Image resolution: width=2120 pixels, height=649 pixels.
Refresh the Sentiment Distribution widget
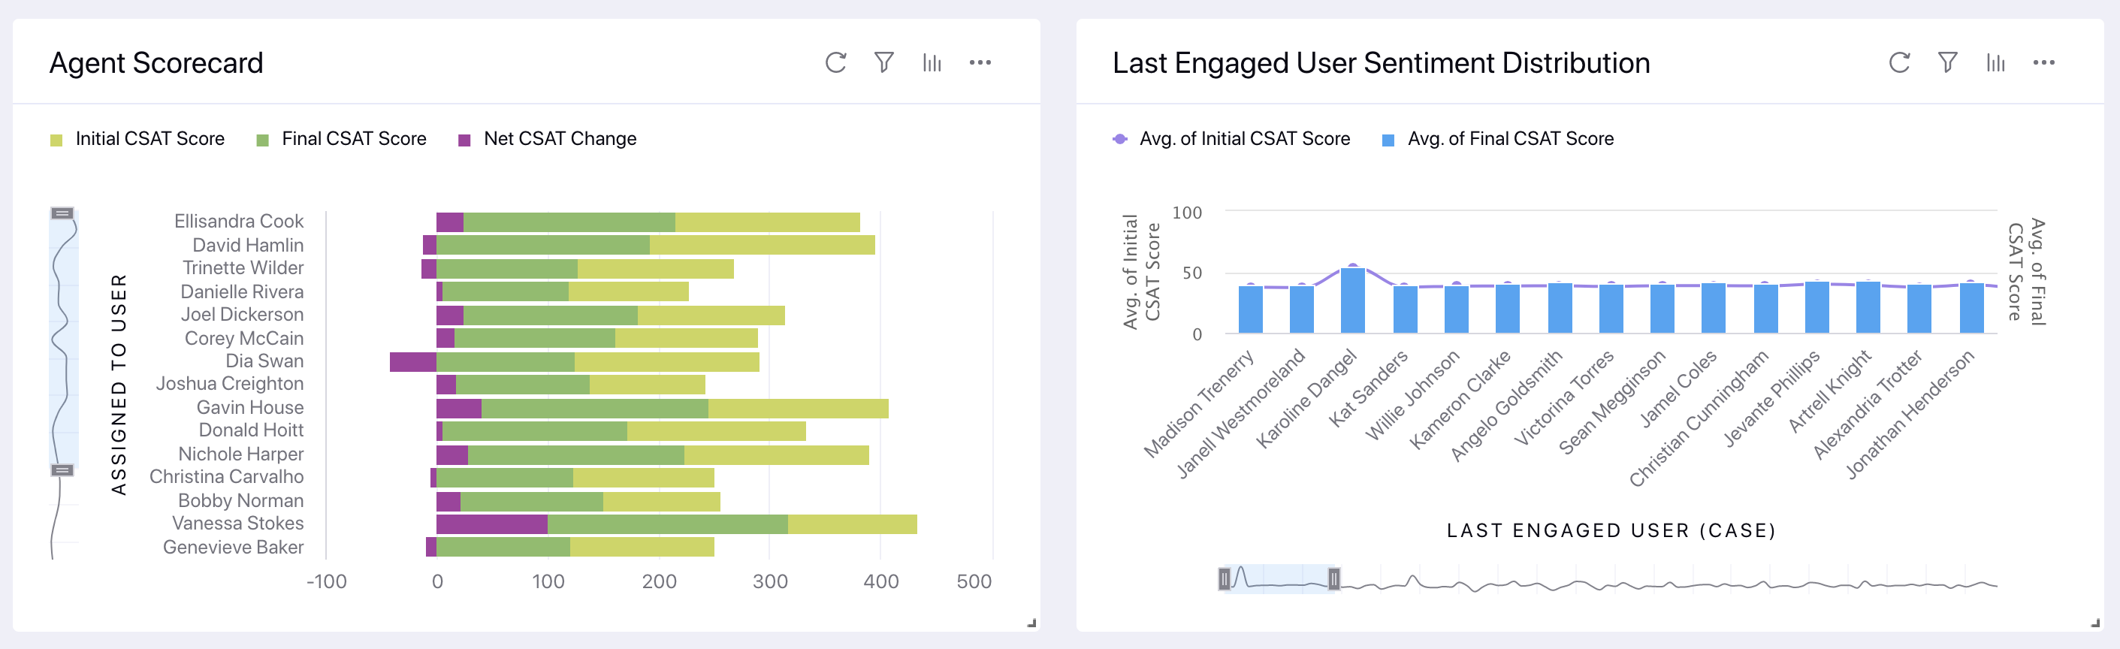point(1898,62)
